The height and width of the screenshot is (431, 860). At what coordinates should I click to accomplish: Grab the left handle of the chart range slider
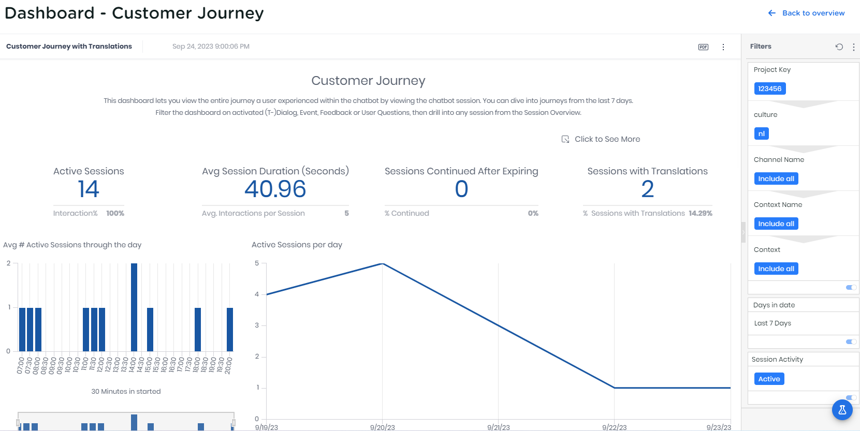point(18,423)
